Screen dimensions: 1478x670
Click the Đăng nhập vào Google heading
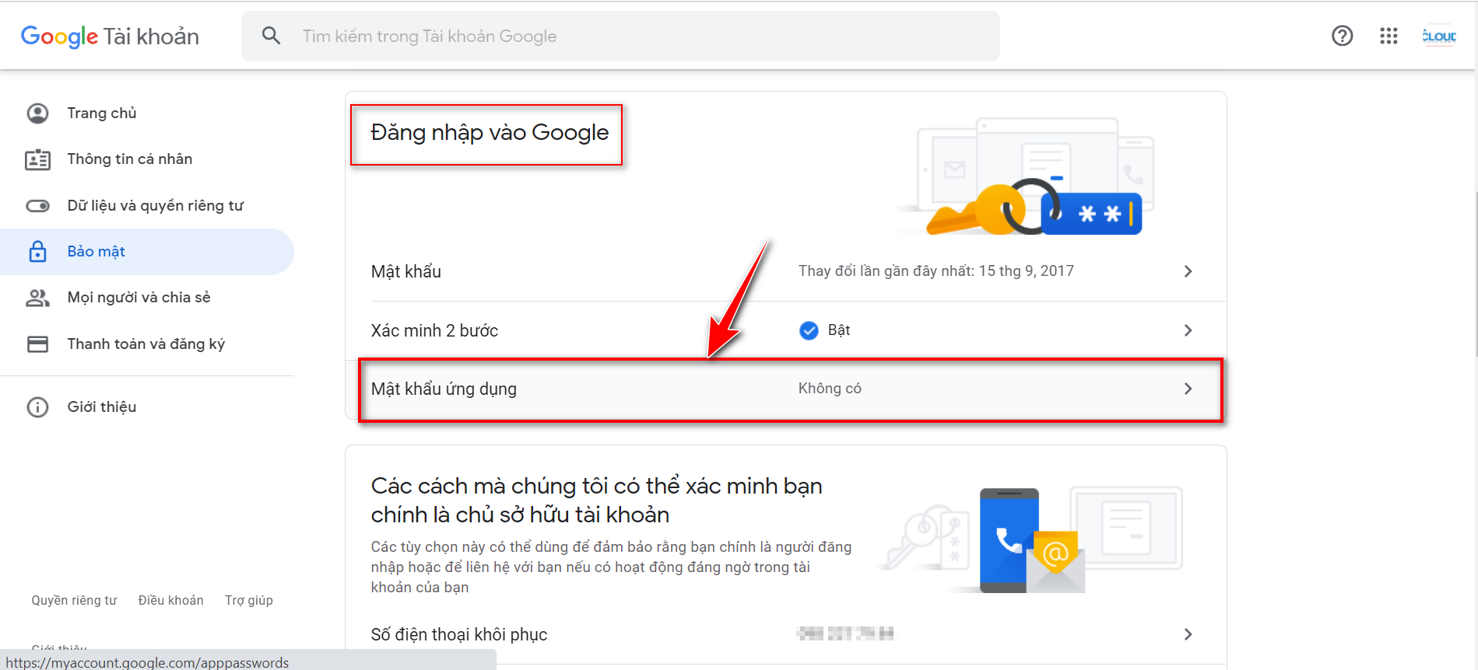490,133
